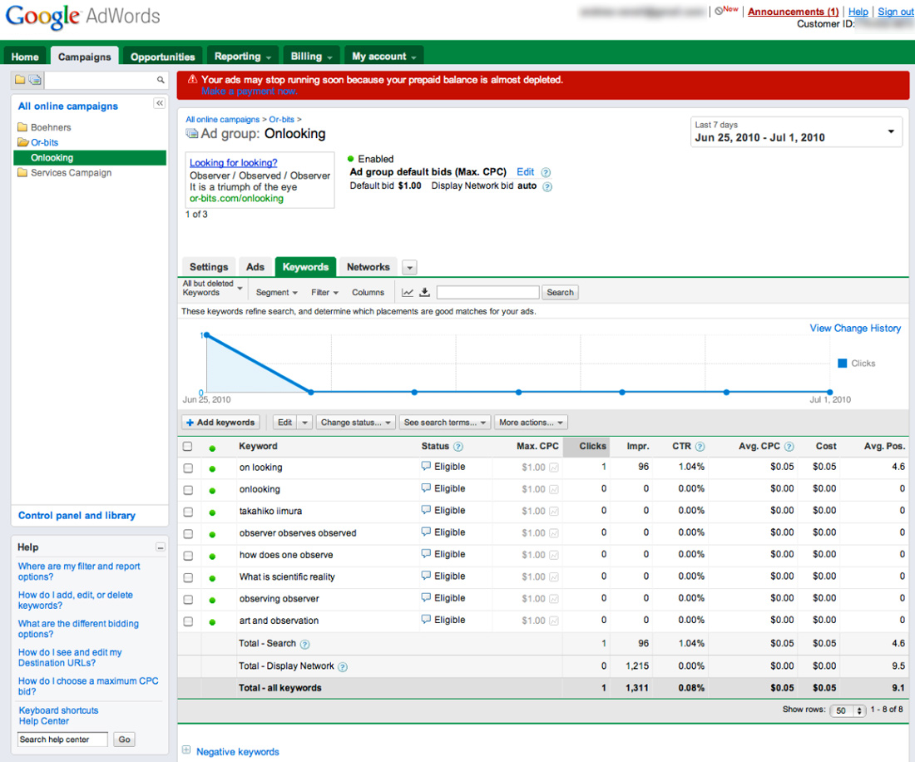Collapse the campaigns sidebar with the double-arrow icon
Screen dimensions: 915x762
[x=160, y=103]
